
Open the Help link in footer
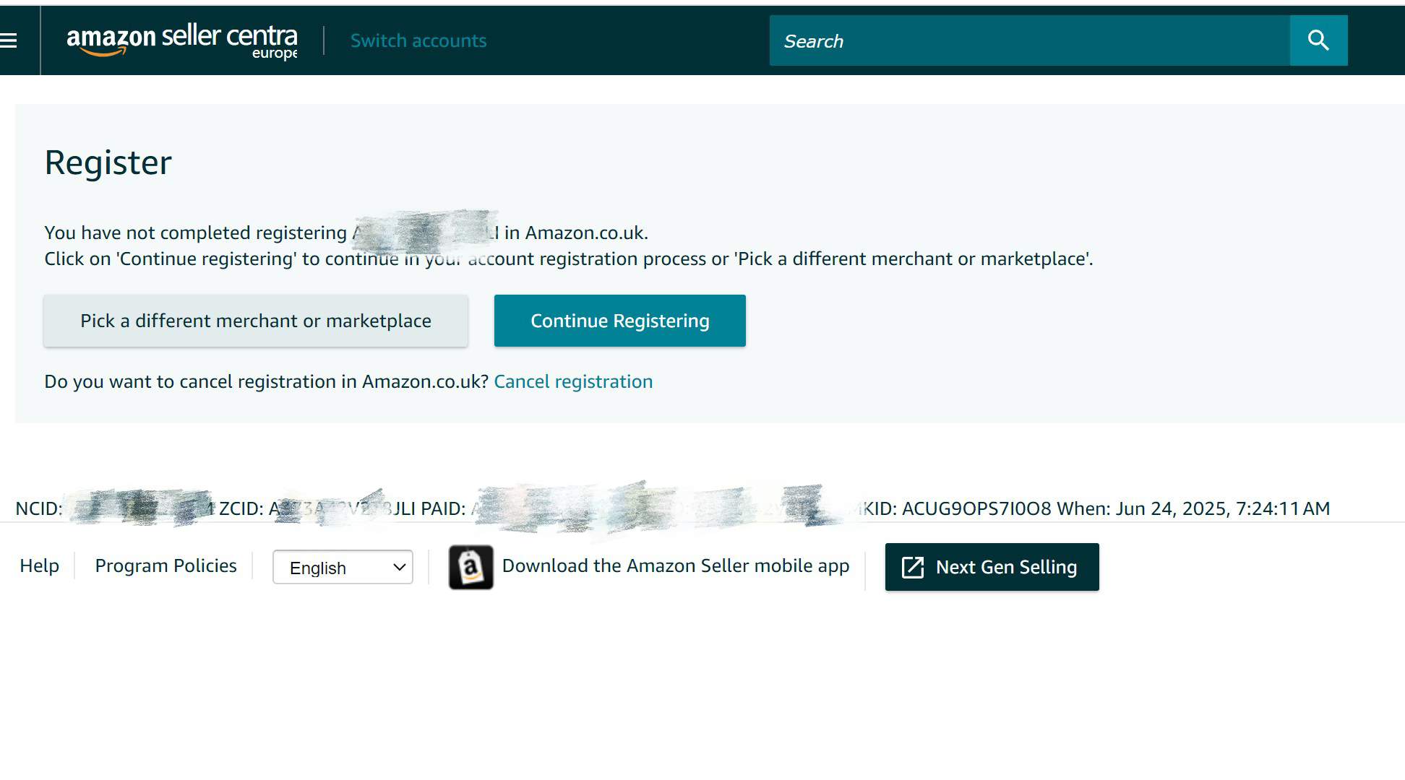(x=39, y=565)
